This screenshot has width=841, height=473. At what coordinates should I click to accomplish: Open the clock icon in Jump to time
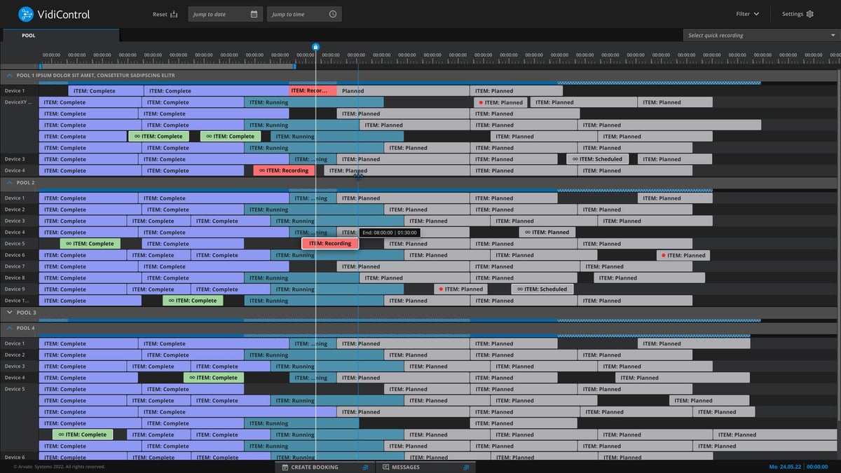tap(332, 14)
